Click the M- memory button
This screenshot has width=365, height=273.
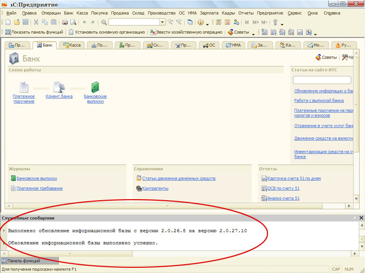click(x=264, y=22)
